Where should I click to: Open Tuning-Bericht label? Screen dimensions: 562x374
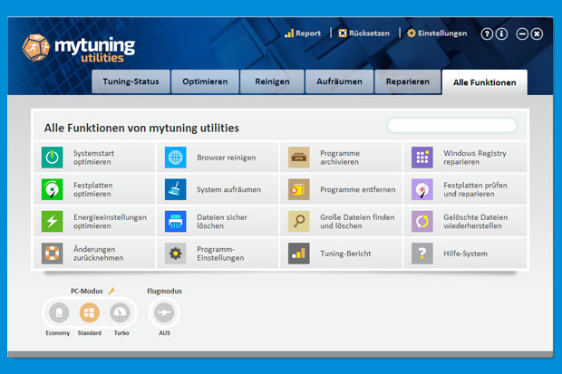(x=345, y=254)
